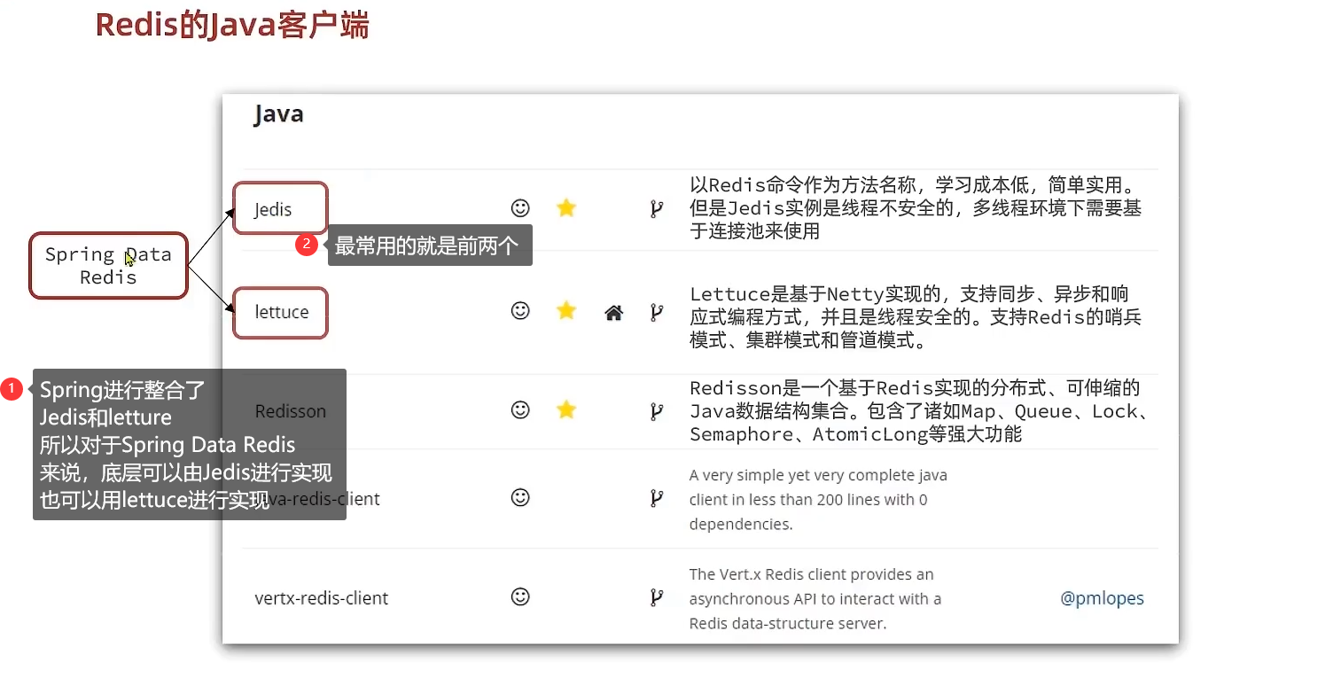Select the Spring Data Redis box

pyautogui.click(x=108, y=266)
